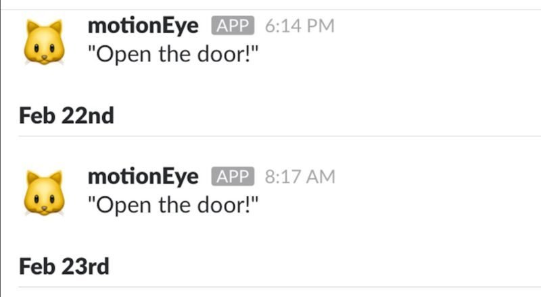Viewport: 541px width, 297px height.
Task: Open the Feb 22nd date divider menu
Action: coord(66,116)
